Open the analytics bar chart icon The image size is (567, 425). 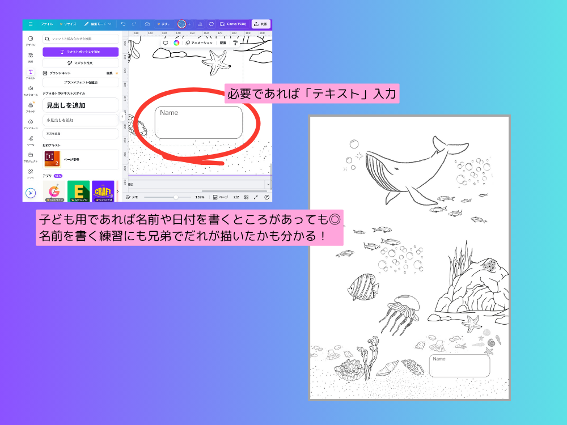[200, 24]
